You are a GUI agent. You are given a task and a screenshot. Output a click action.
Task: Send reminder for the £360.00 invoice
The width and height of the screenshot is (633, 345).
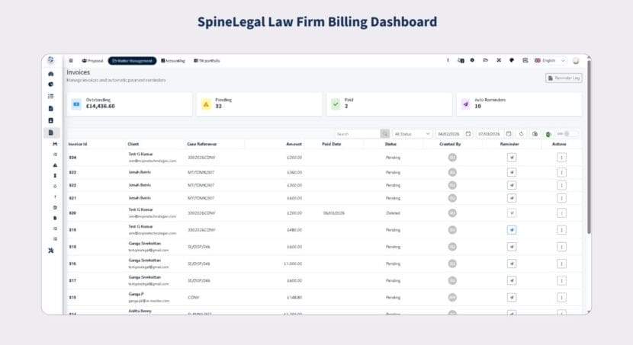[512, 172]
